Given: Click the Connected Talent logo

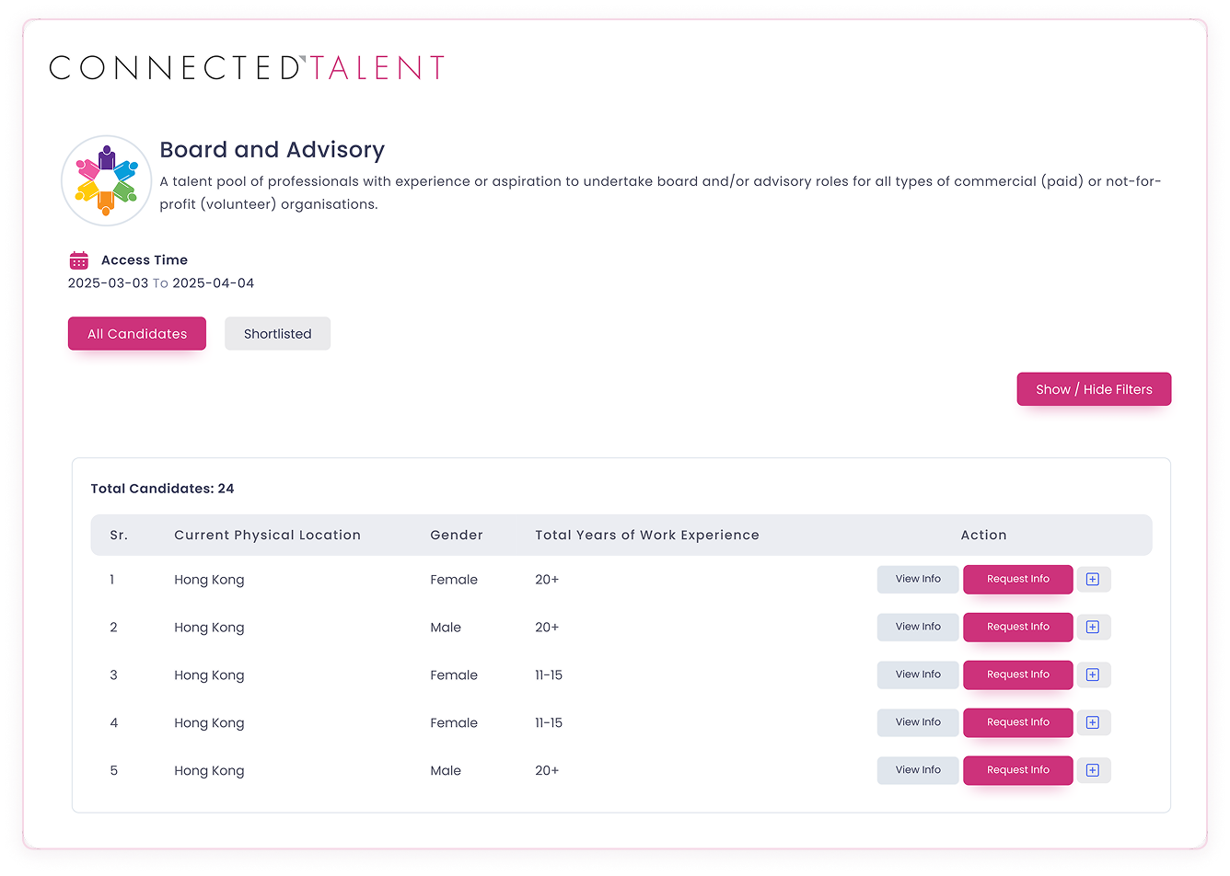Looking at the screenshot, I should (246, 66).
